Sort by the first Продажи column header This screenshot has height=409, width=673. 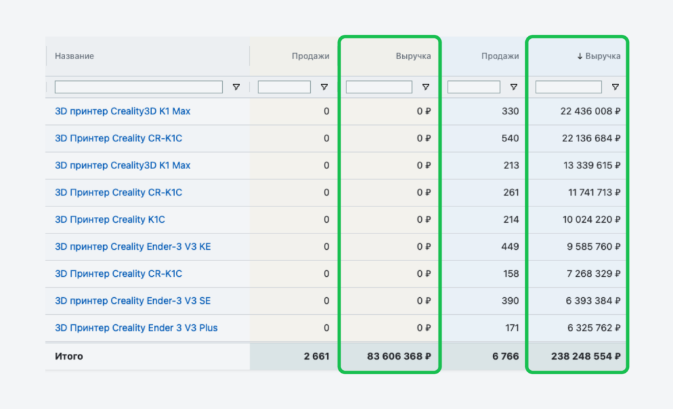310,57
